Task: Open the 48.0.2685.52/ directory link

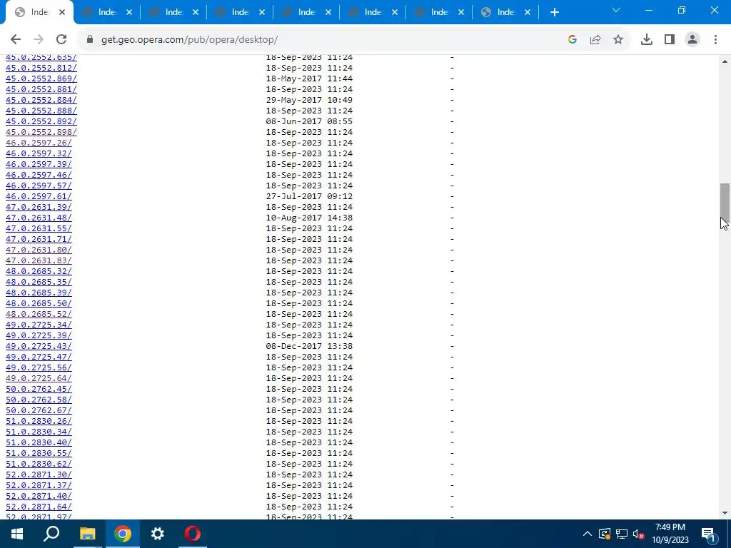Action: coord(39,315)
